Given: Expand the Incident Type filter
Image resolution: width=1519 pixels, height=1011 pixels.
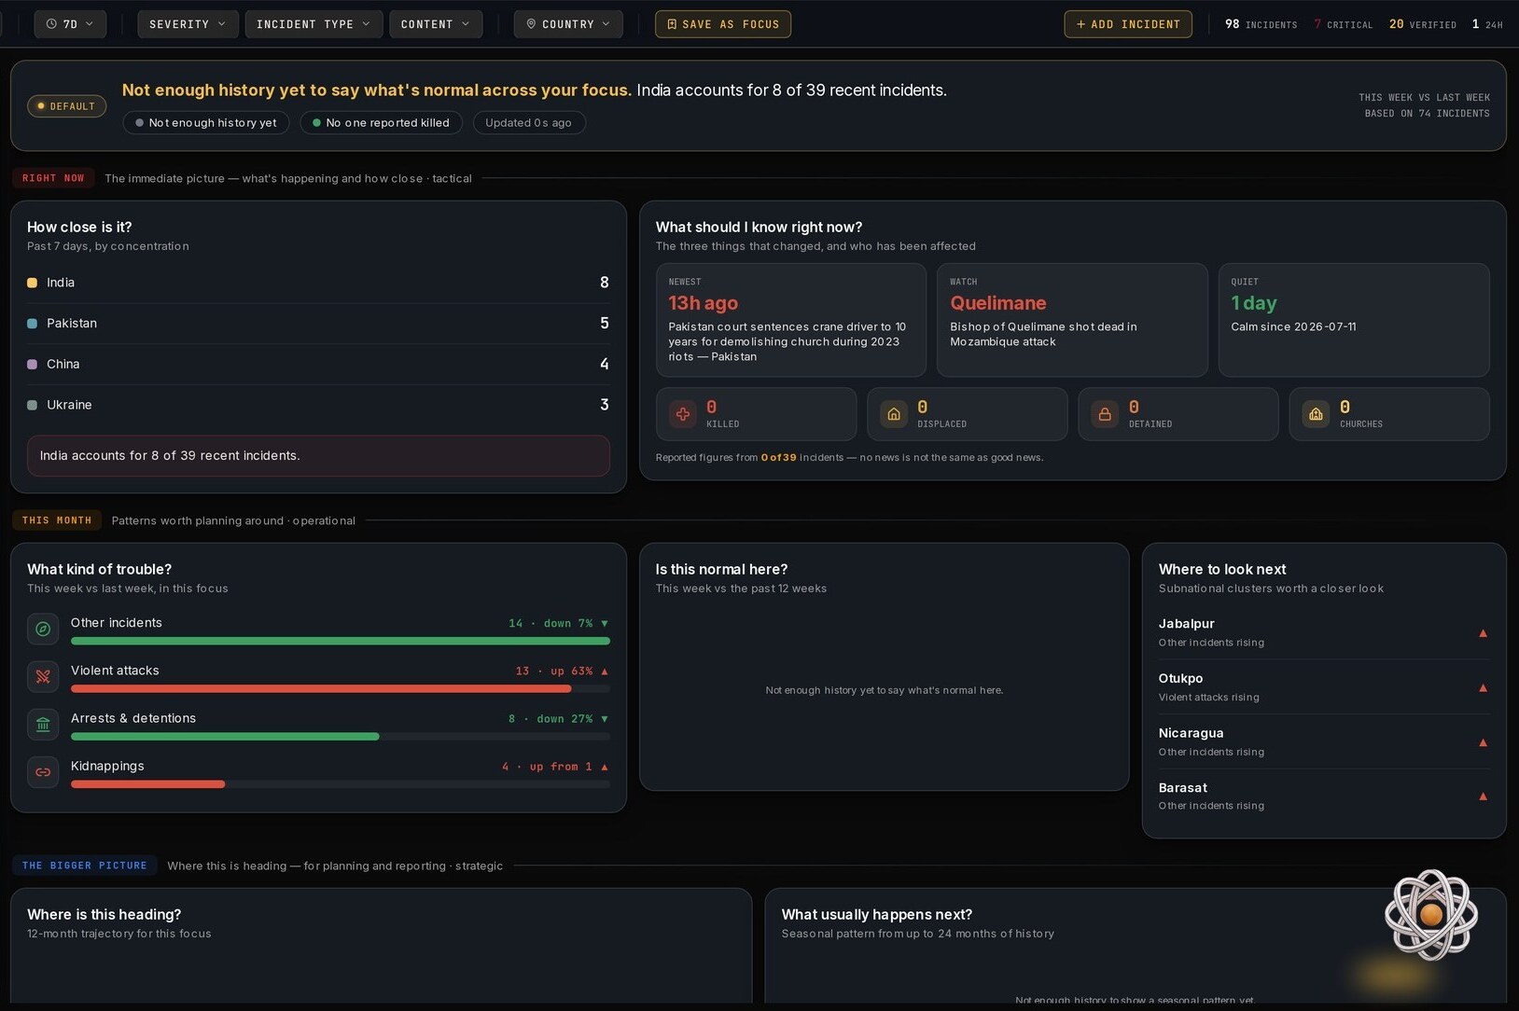Looking at the screenshot, I should coord(314,24).
